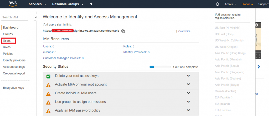Open Credential report in the sidebar
Viewport: 269px width, 116px height.
point(14,73)
